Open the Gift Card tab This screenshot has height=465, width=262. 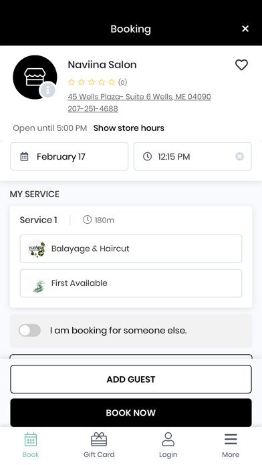99,445
